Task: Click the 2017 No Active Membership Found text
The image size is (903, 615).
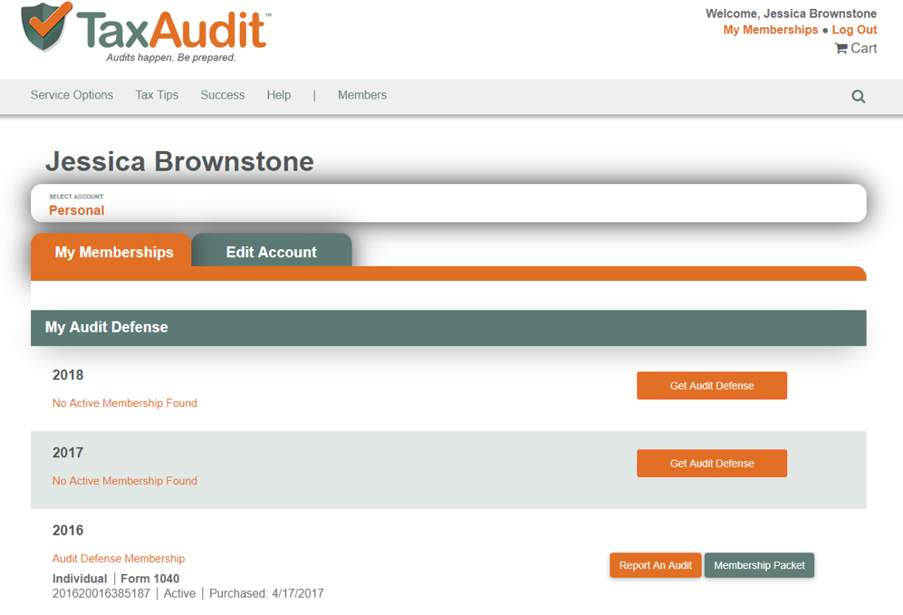Action: [x=125, y=481]
